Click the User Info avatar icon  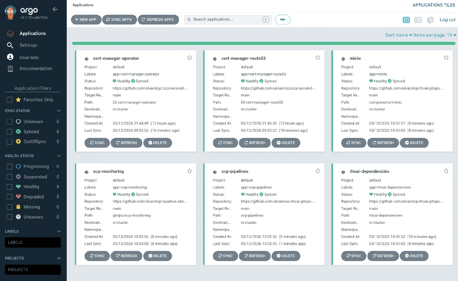10,57
